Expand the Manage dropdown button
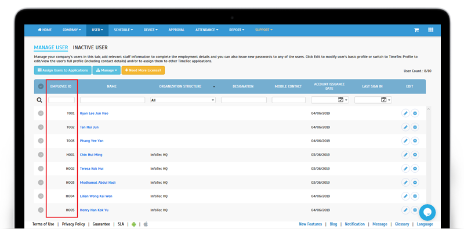 click(x=107, y=70)
